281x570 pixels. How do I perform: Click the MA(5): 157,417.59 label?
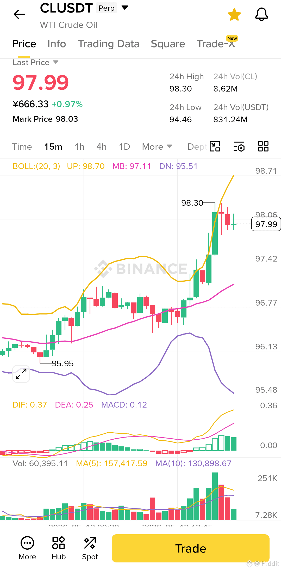(x=112, y=463)
